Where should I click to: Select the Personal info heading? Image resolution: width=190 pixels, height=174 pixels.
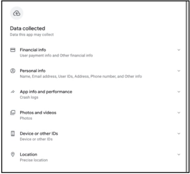point(32,71)
